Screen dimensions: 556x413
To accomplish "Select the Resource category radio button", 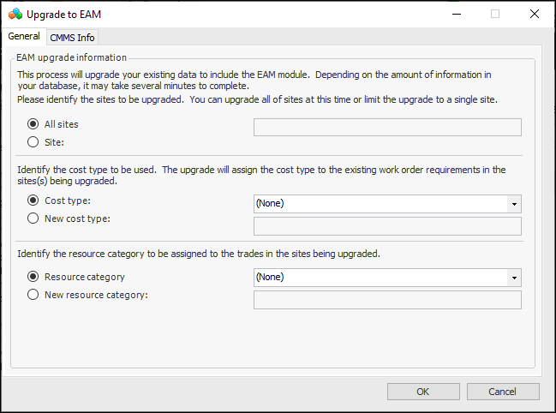I will pos(33,277).
